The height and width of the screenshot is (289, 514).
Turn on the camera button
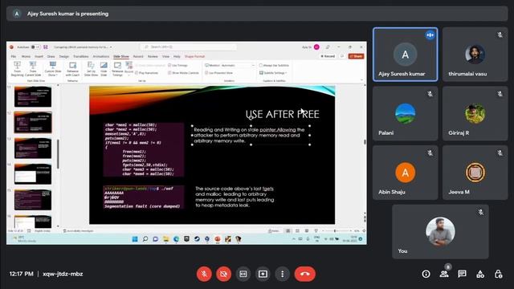pos(223,274)
